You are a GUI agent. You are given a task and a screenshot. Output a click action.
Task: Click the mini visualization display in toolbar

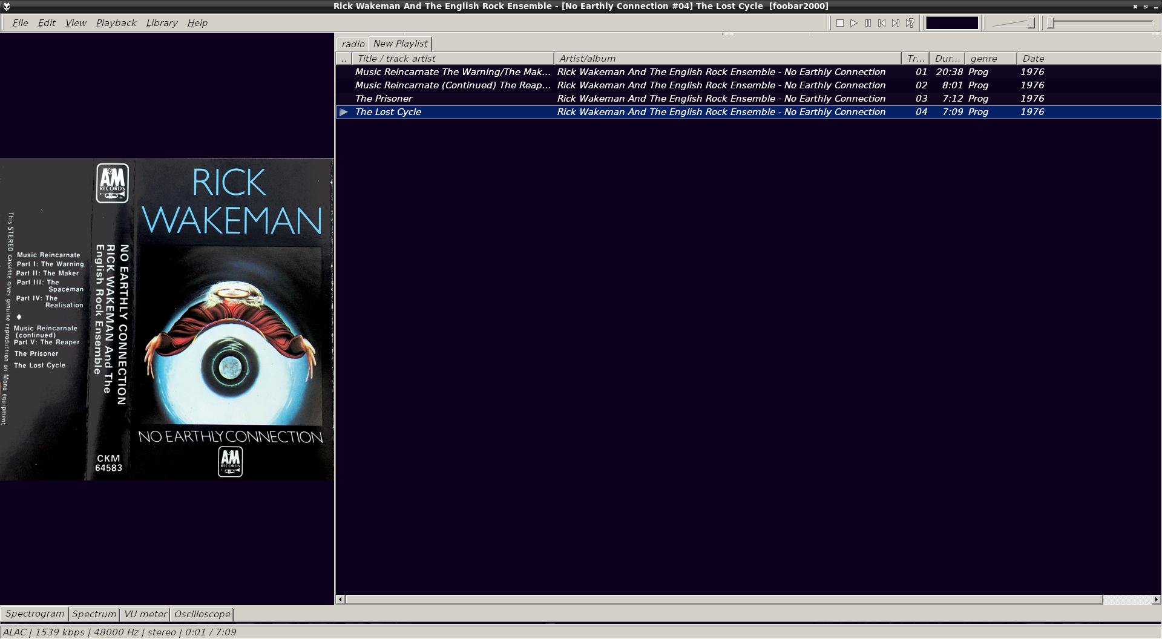coord(952,23)
